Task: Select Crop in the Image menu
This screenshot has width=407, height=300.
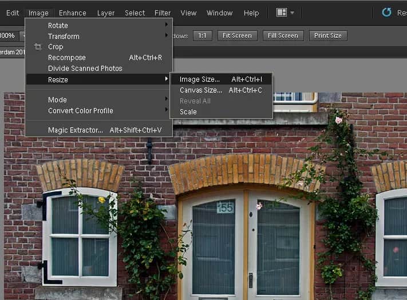Action: (x=56, y=47)
